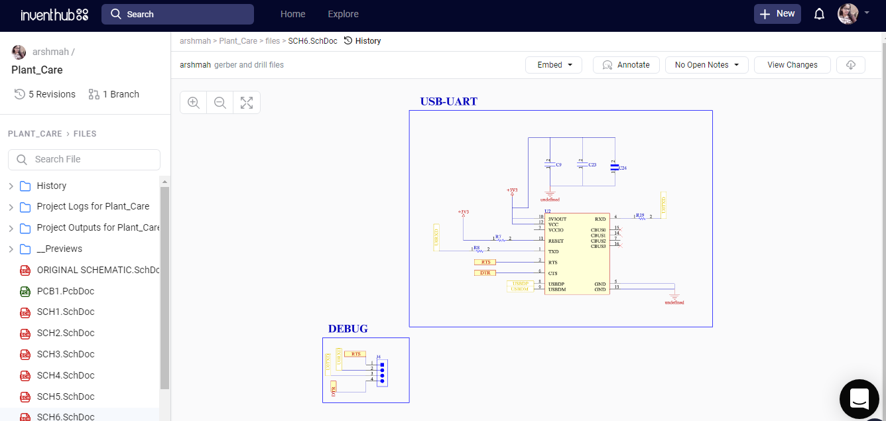The height and width of the screenshot is (421, 886).
Task: Click the Search File input
Action: [84, 159]
